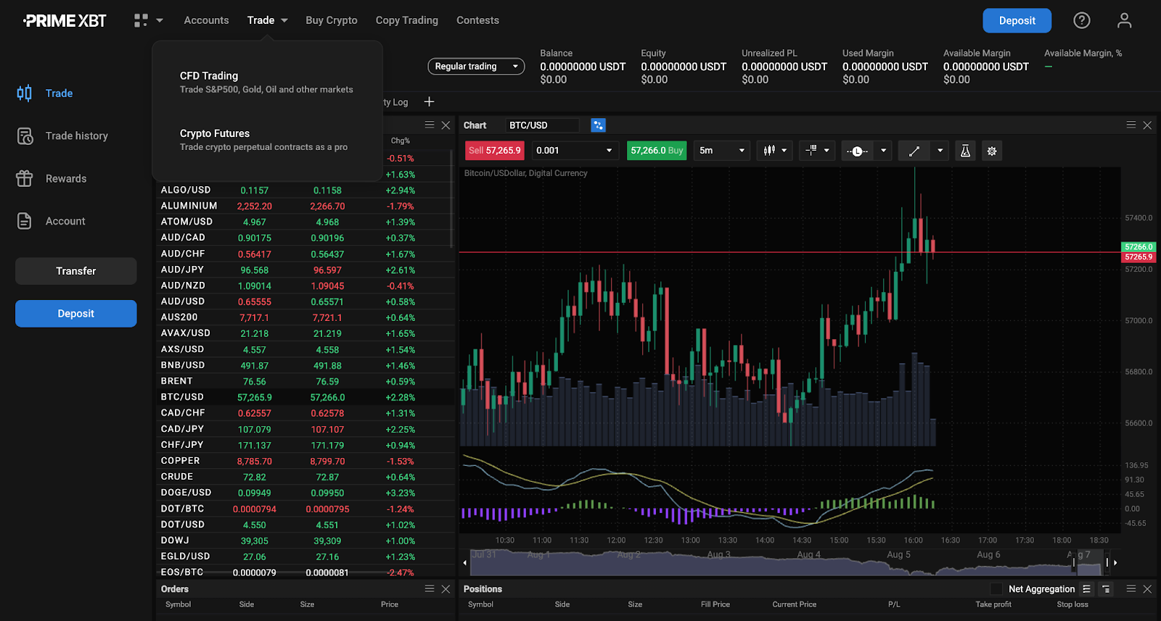The image size is (1161, 621).
Task: Click the close-all icon in Positions header
Action: coord(1105,589)
